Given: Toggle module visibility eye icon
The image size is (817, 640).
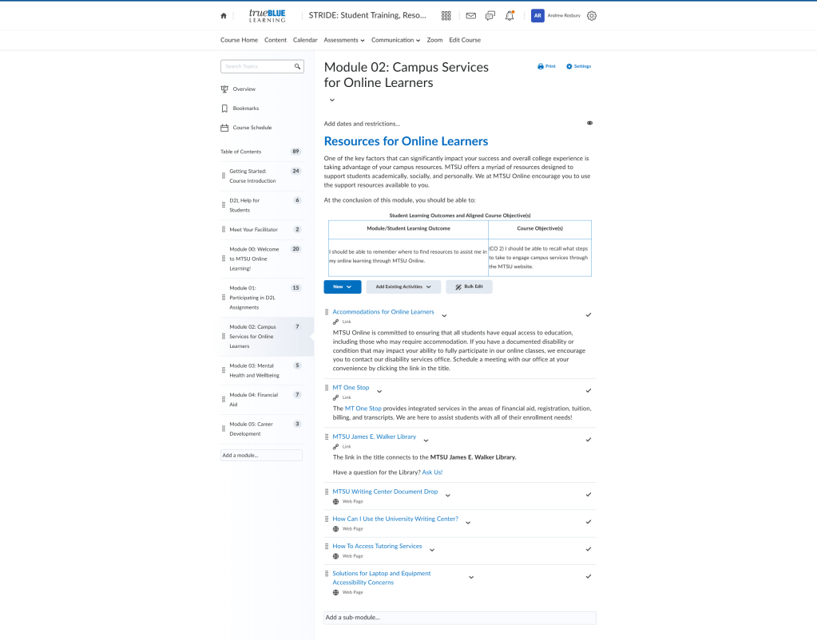Looking at the screenshot, I should click(589, 124).
